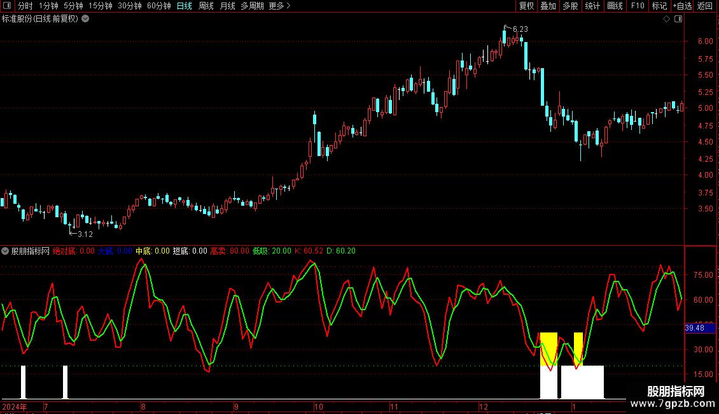Click the 2024年 date label

coord(14,406)
